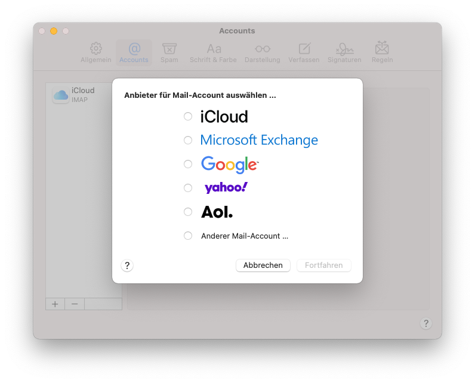Image resolution: width=475 pixels, height=383 pixels.
Task: Open help in the Accounts window corner
Action: point(426,323)
